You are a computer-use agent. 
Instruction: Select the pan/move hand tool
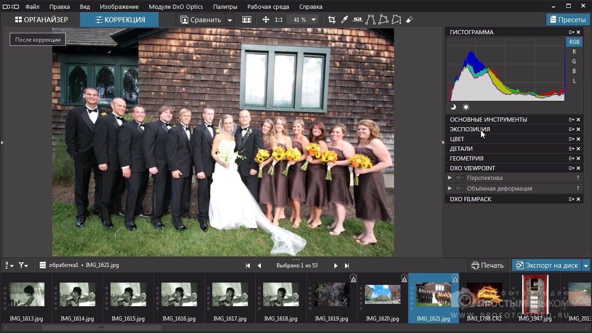[x=265, y=20]
